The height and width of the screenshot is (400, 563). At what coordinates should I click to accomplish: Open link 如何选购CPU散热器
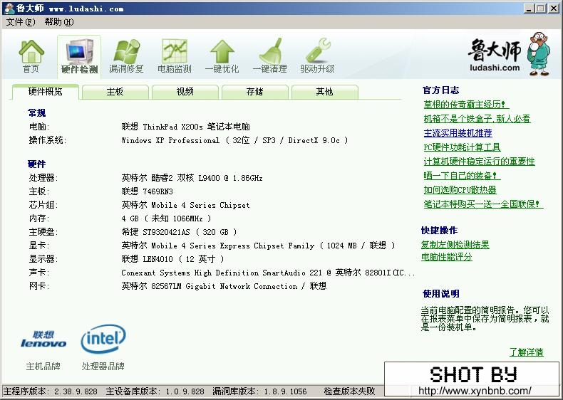click(x=460, y=190)
